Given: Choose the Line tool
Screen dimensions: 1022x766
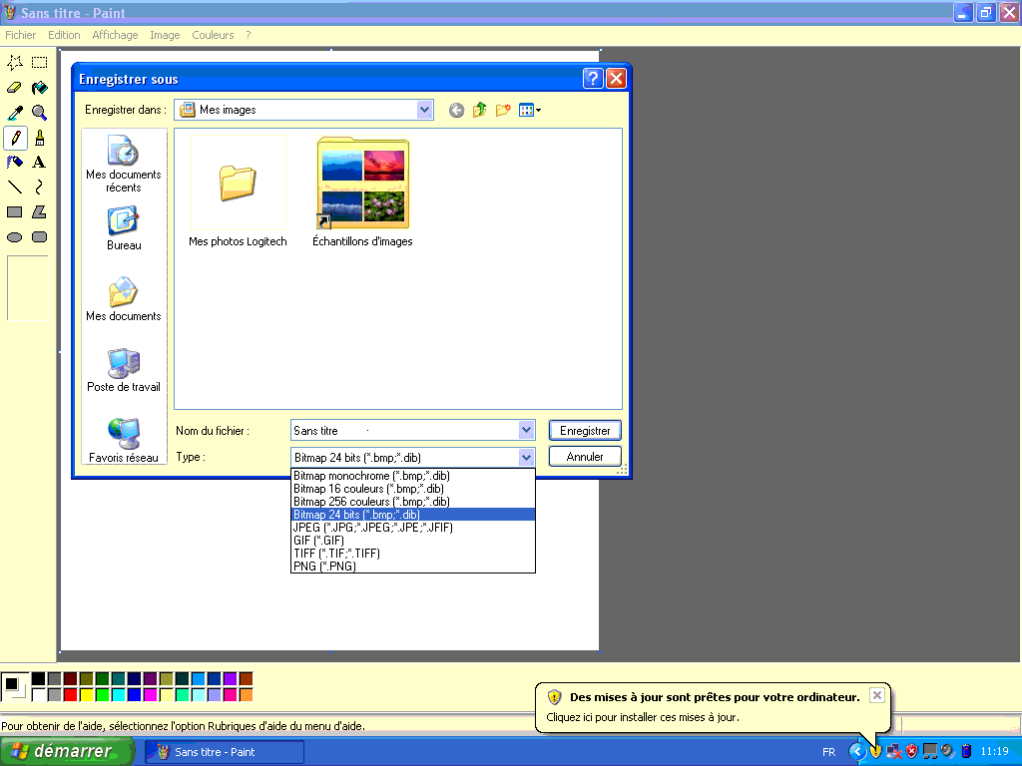Looking at the screenshot, I should pos(15,188).
